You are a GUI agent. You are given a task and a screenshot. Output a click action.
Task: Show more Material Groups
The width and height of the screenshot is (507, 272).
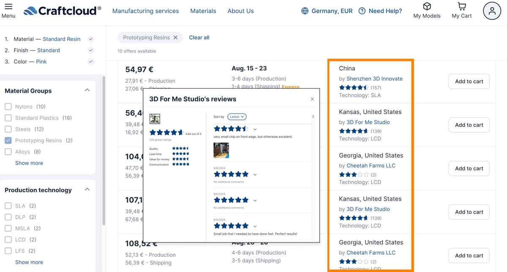[29, 163]
